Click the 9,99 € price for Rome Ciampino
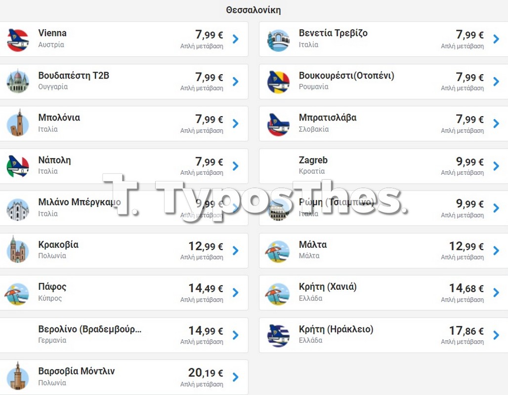 [x=470, y=203]
